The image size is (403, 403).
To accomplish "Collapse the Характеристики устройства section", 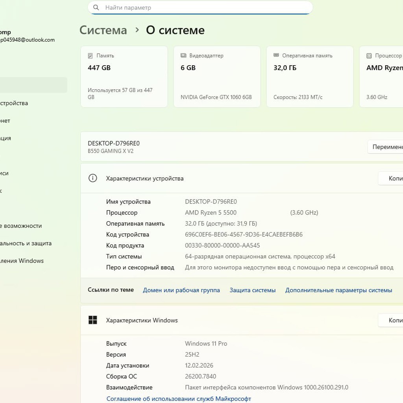I will click(242, 178).
